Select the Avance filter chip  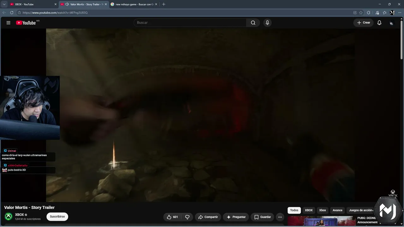[337, 210]
